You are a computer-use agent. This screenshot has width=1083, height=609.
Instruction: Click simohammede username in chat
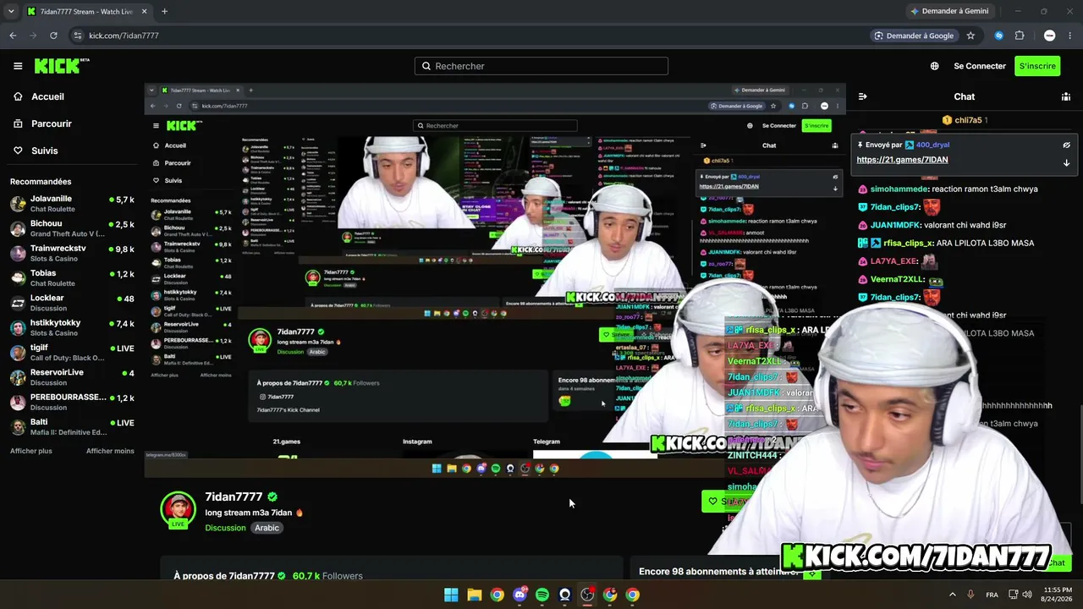coord(899,189)
